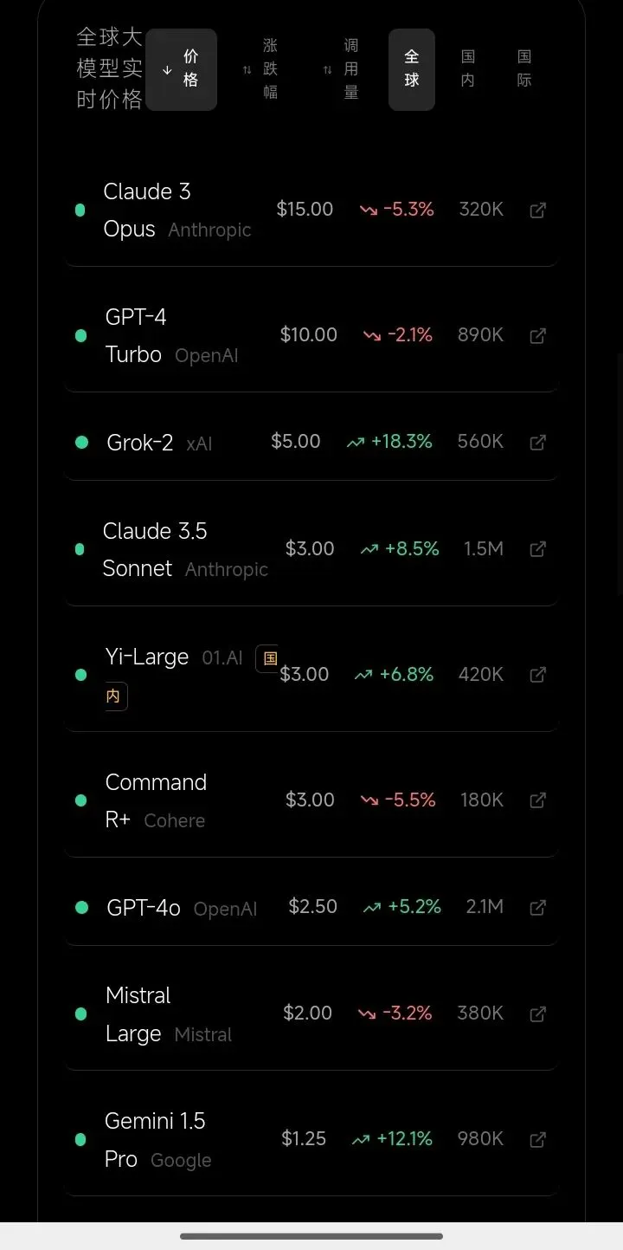Click the Grok-2 model name
Viewport: 623px width, 1250px height.
(140, 443)
